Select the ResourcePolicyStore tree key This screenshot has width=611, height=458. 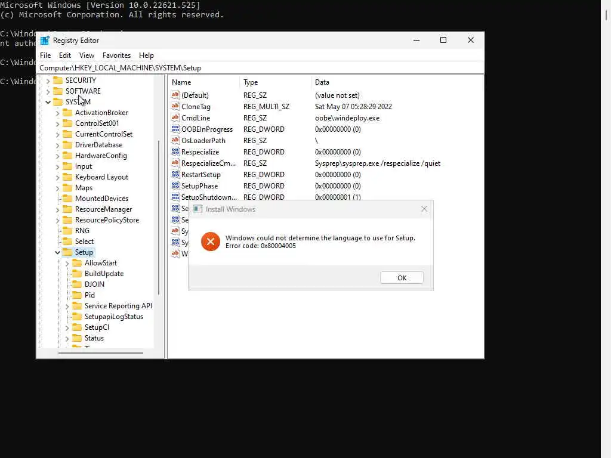[107, 220]
